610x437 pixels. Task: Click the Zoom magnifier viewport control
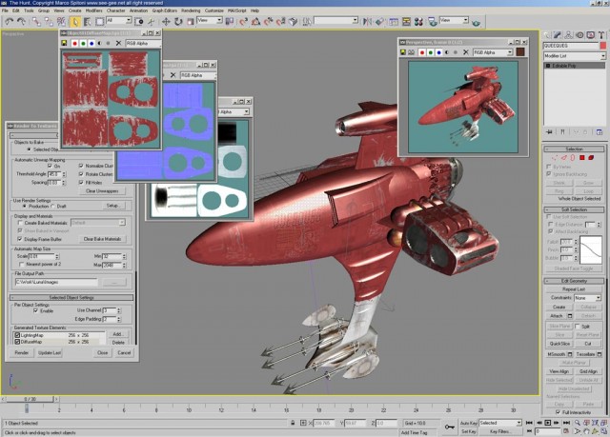tap(578, 423)
